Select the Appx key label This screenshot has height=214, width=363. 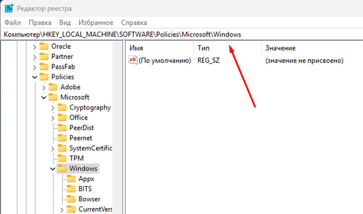[86, 179]
